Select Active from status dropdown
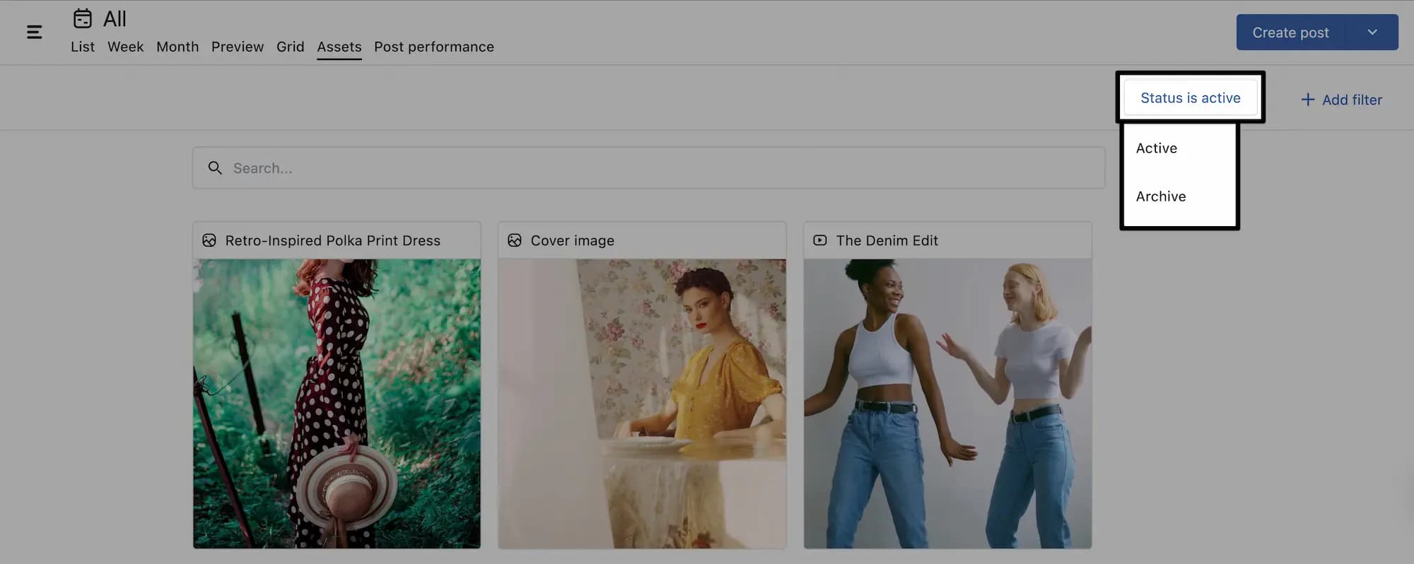Viewport: 1414px width, 564px height. tap(1157, 148)
